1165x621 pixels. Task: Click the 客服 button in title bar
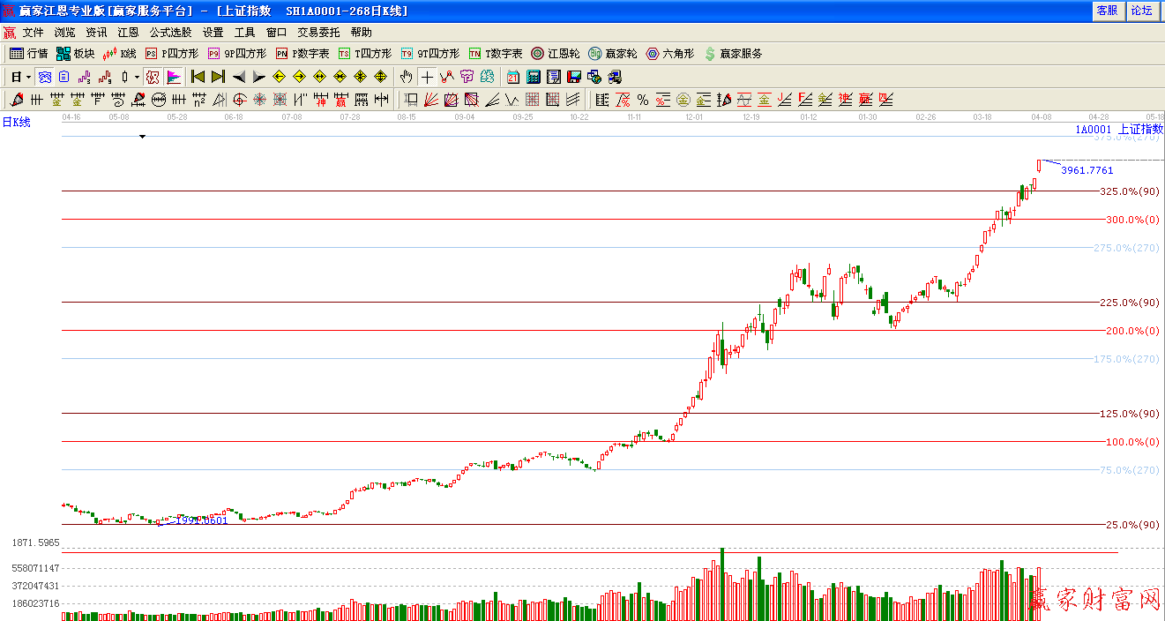1107,11
